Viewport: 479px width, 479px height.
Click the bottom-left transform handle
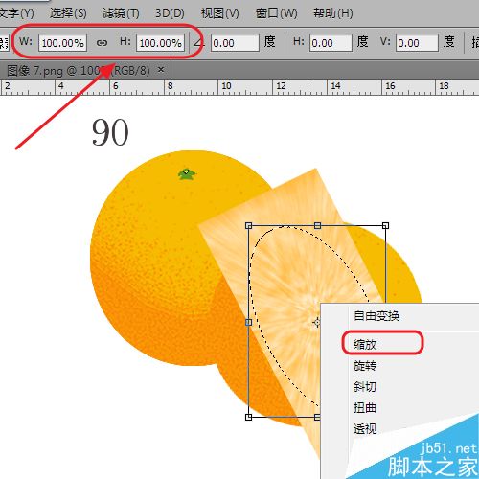point(249,417)
